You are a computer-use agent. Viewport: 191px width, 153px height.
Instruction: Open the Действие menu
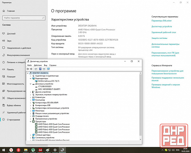click(x=38, y=65)
